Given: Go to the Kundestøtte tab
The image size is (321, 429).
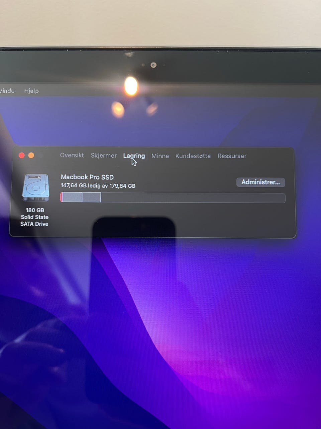Looking at the screenshot, I should tap(193, 156).
